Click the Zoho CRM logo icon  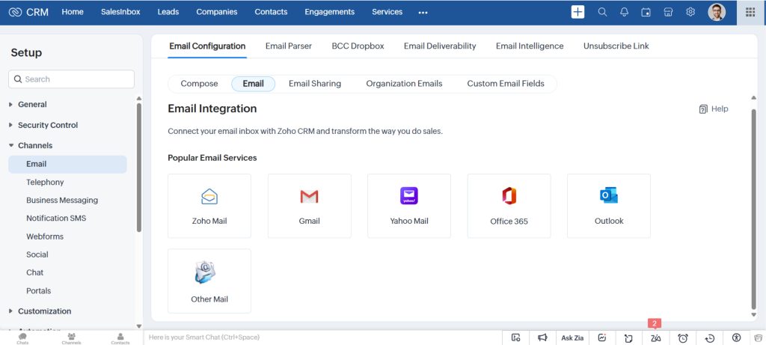(15, 12)
